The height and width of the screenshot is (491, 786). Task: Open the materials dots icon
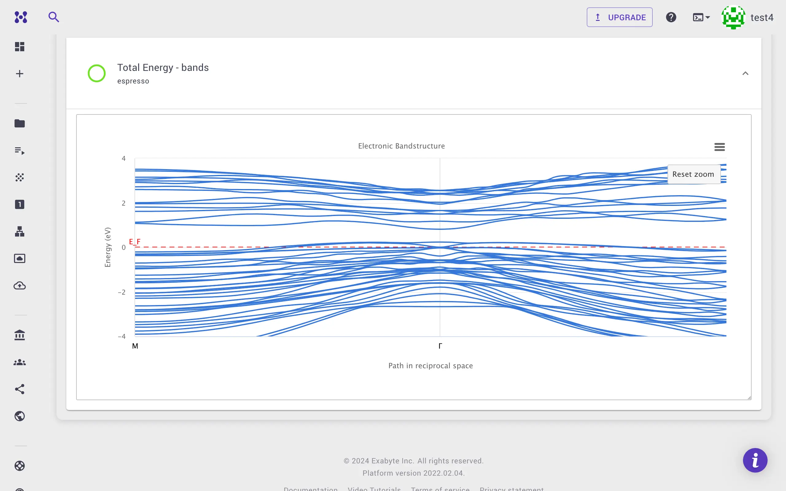coord(19,177)
